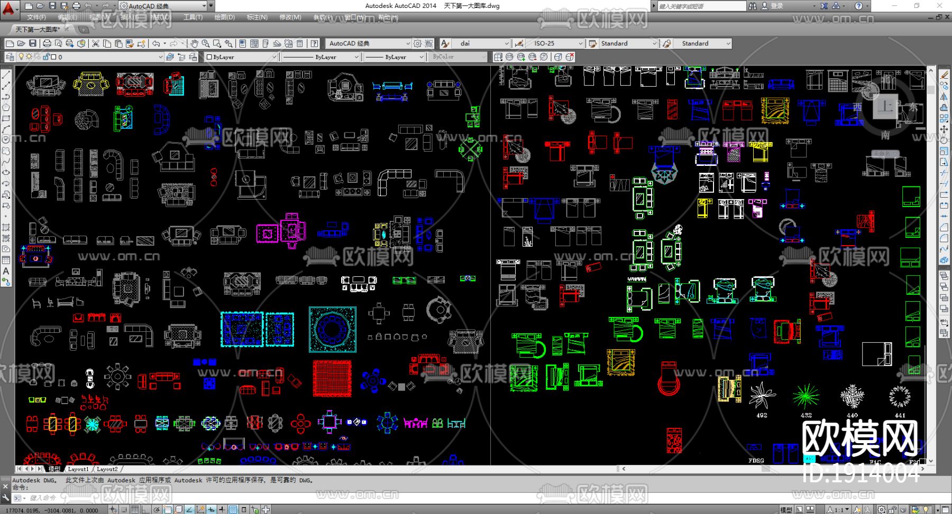The height and width of the screenshot is (514, 952).
Task: Select the Zoom Window tool
Action: (x=217, y=43)
